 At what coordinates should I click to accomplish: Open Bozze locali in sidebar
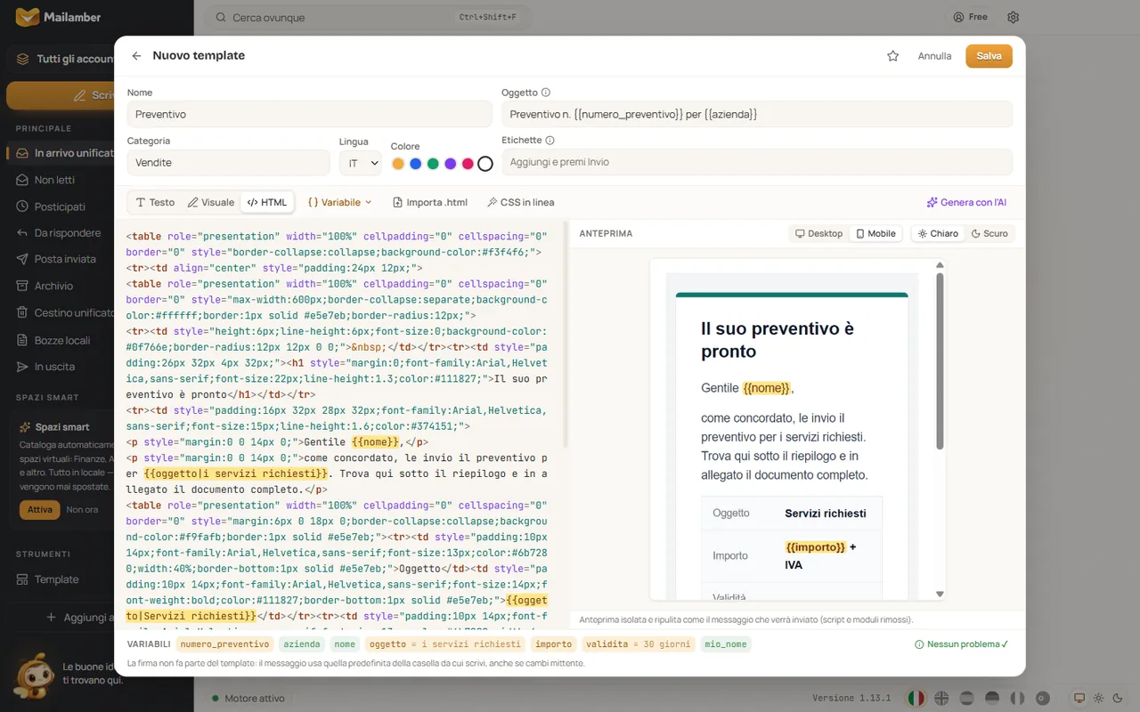62,340
